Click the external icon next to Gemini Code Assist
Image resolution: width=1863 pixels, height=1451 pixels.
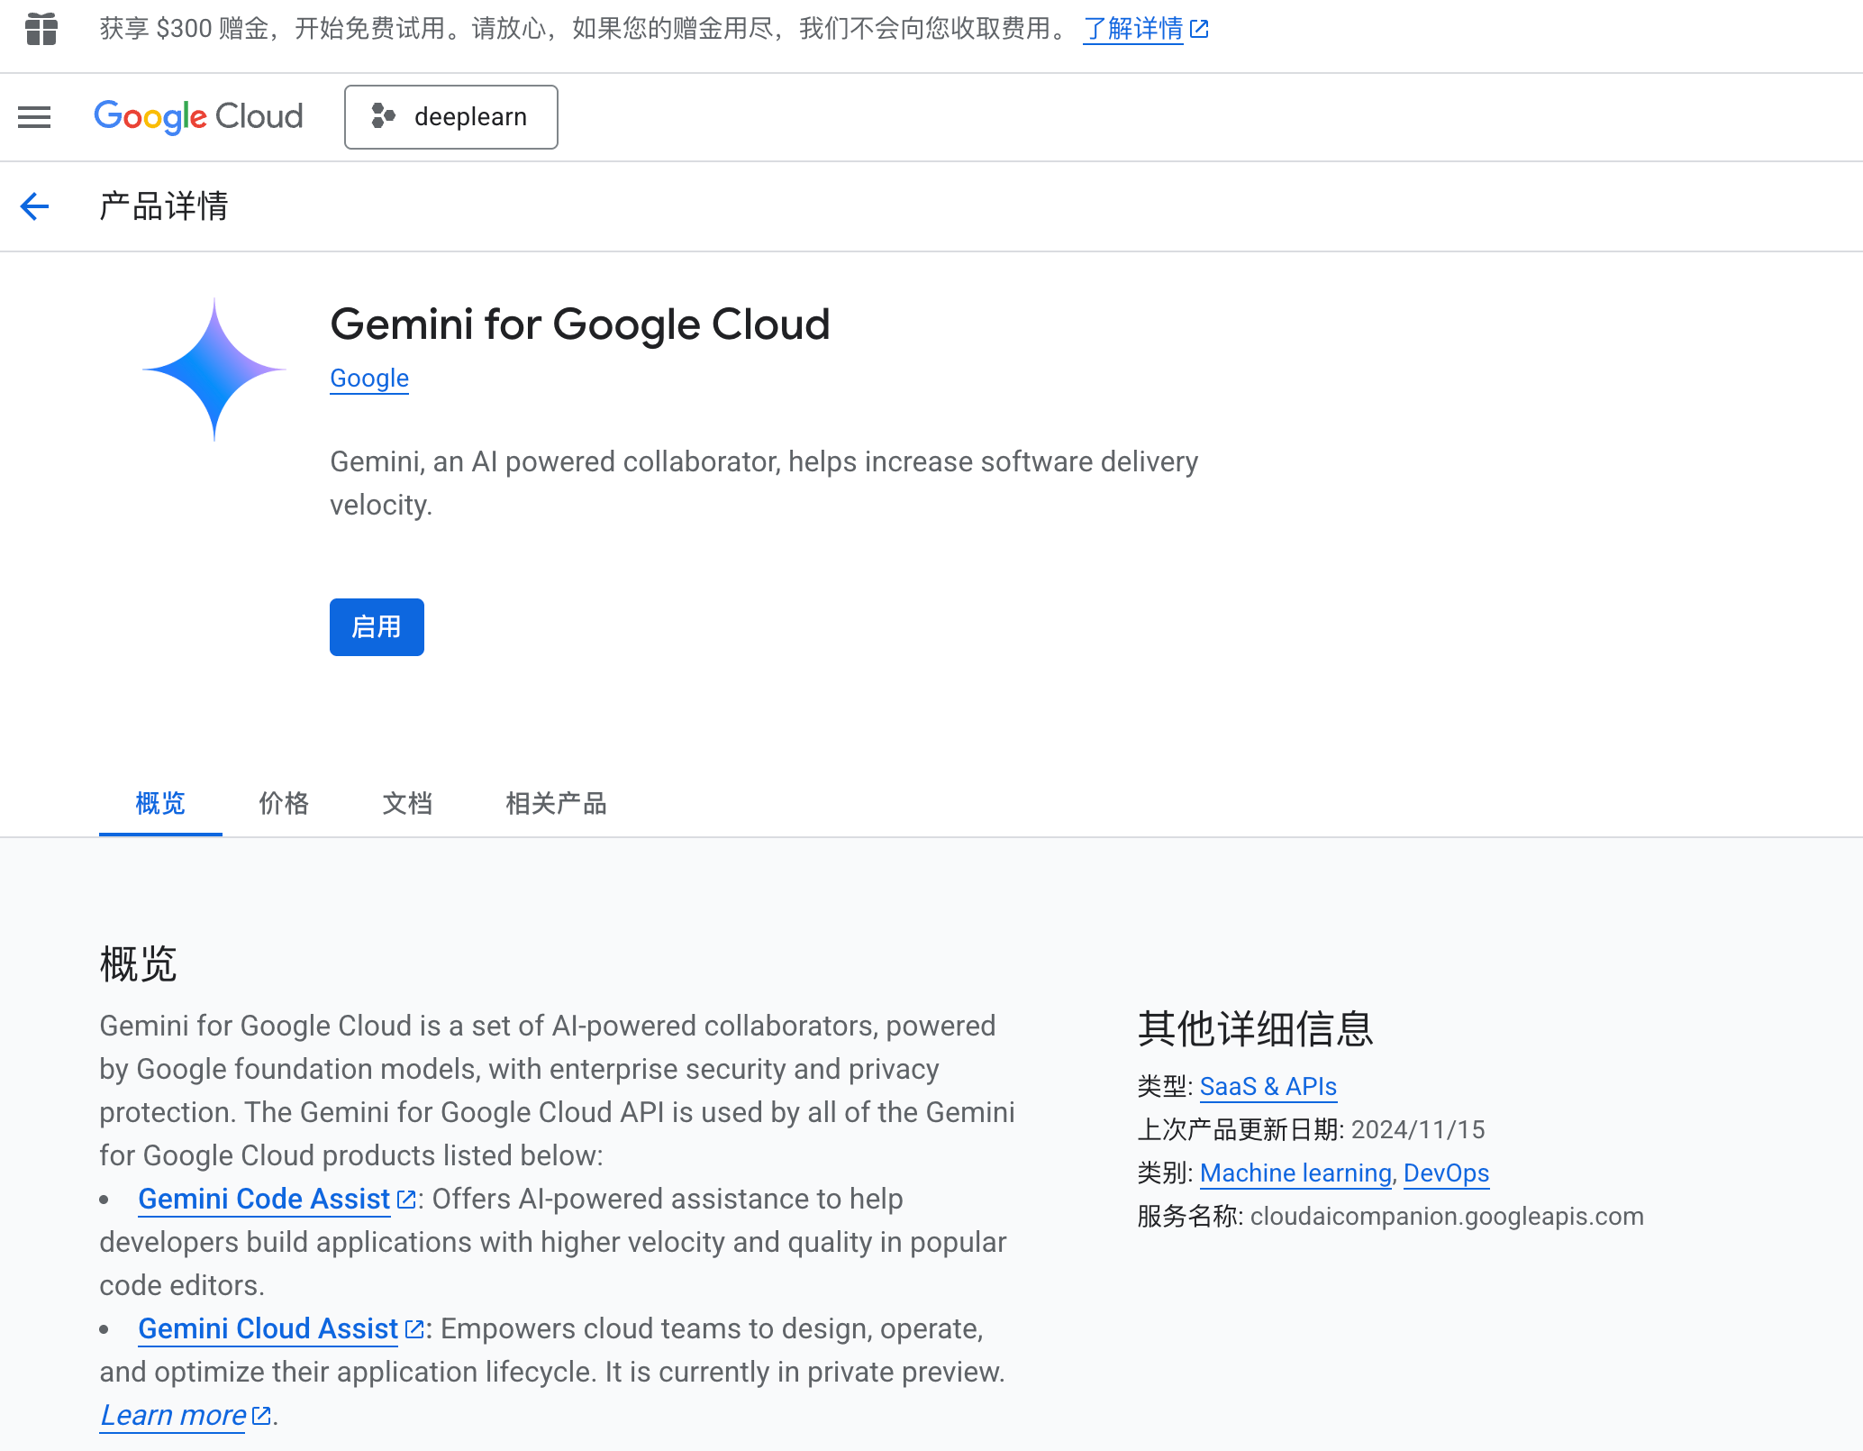[x=406, y=1200]
